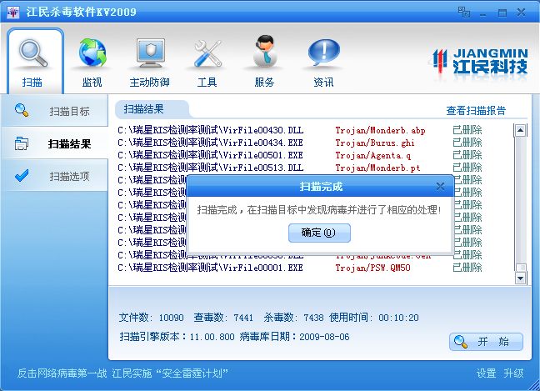The height and width of the screenshot is (391, 540).
Task: Select the VirFile00501.EXE result row
Action: (x=300, y=155)
